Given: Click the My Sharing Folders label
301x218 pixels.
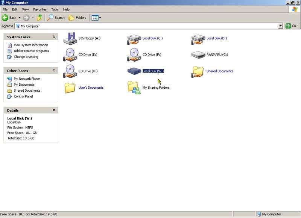Looking at the screenshot, I should point(156,88).
